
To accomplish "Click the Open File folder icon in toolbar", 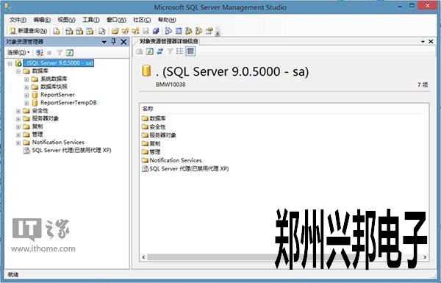I will pyautogui.click(x=115, y=31).
